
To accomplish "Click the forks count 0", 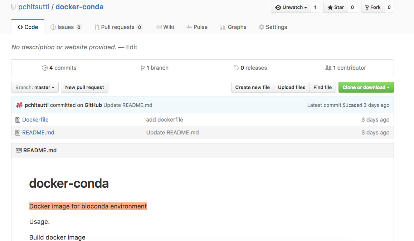I will coord(389,8).
